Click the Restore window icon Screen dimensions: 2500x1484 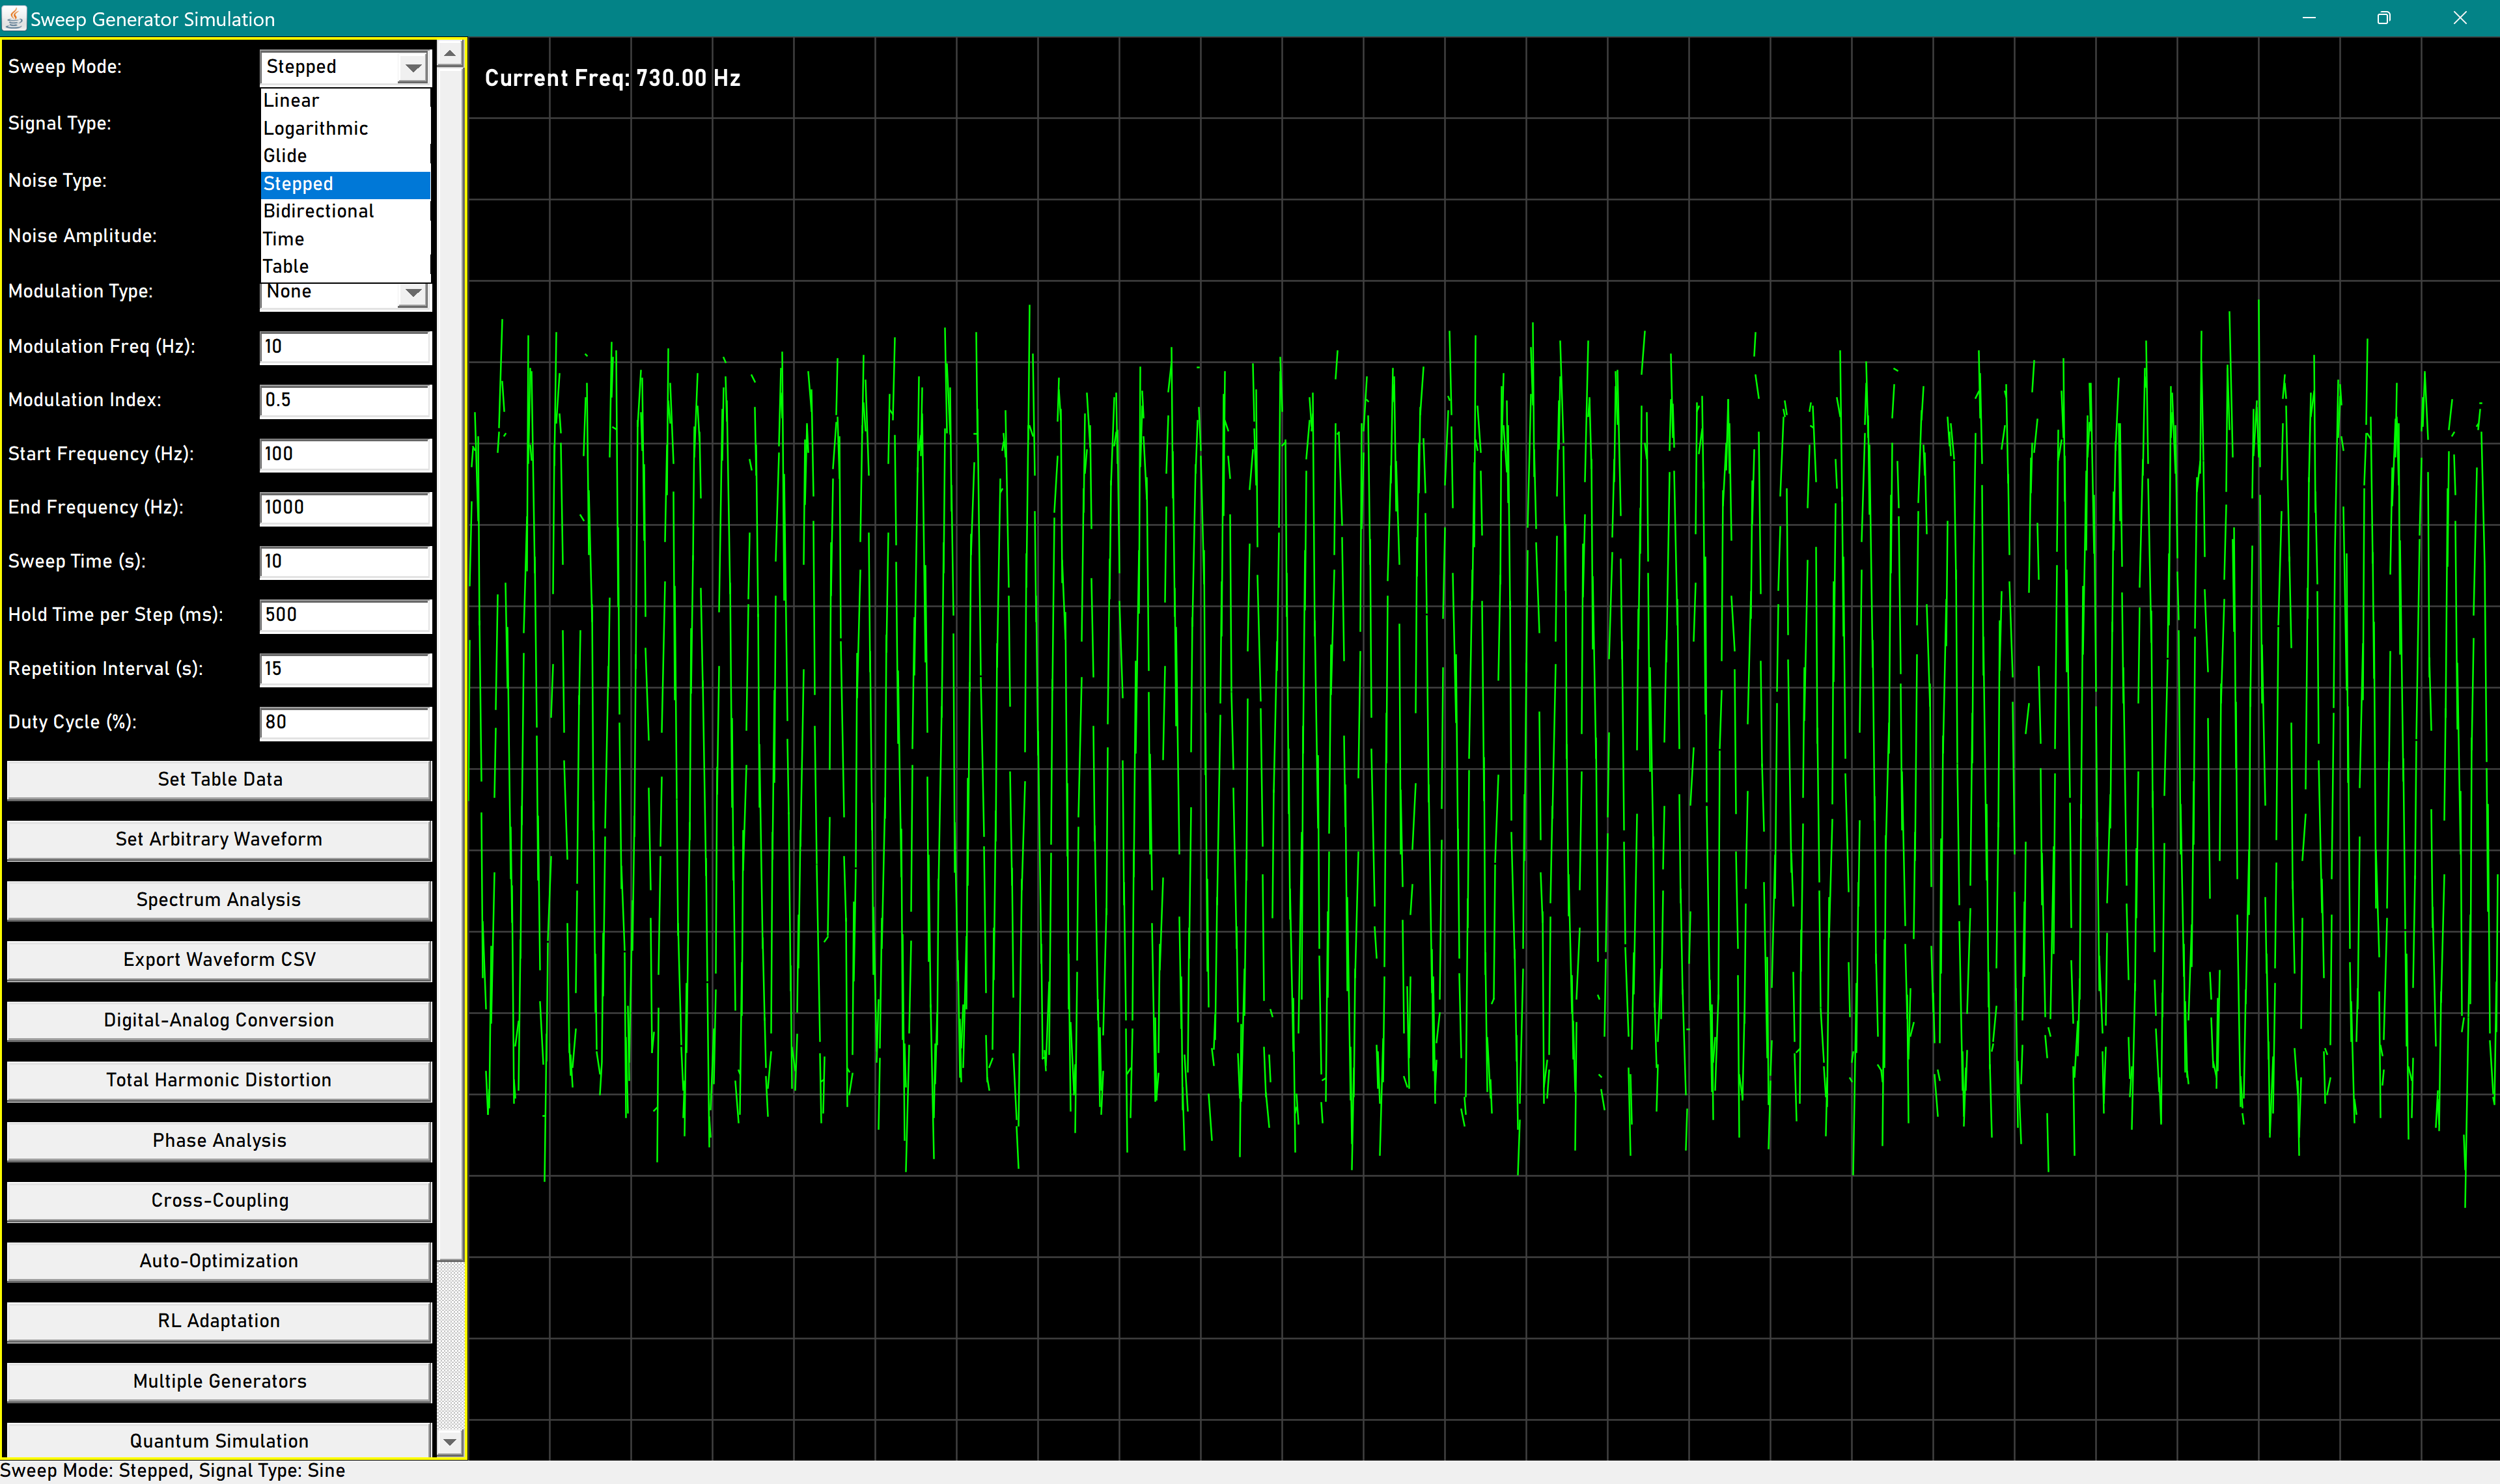(2383, 18)
